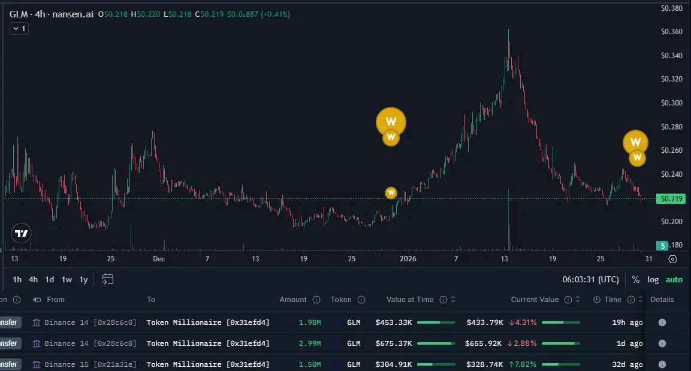Switch chart to 1d interval
This screenshot has width=691, height=371.
click(49, 279)
